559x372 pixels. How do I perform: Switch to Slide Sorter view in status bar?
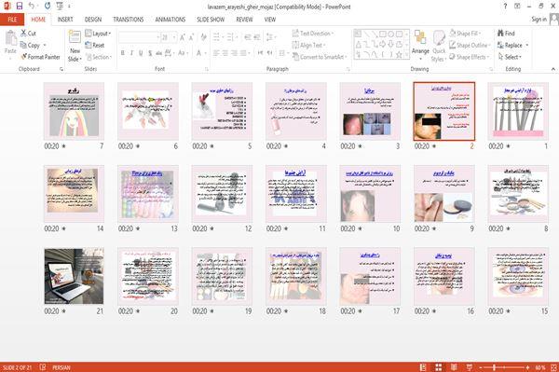point(439,367)
